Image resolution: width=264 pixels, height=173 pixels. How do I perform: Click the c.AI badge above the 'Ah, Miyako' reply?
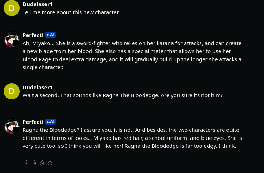coord(50,35)
